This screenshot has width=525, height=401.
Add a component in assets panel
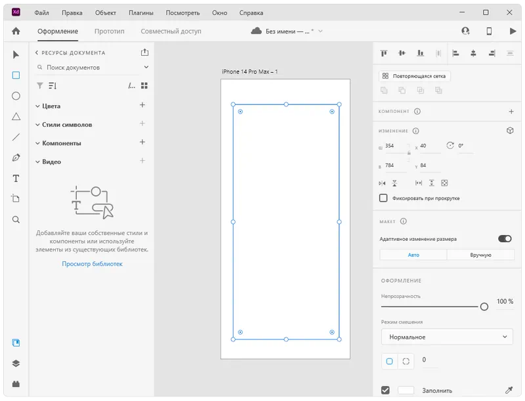click(142, 142)
